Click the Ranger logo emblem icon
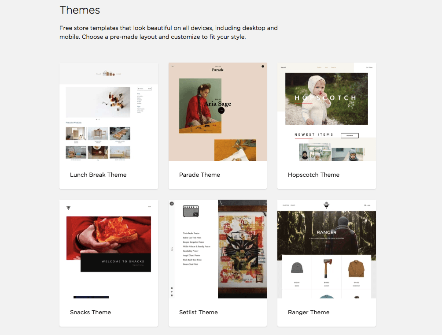442x335 pixels. coord(326,205)
